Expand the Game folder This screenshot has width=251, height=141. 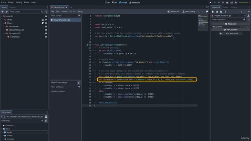point(4,136)
